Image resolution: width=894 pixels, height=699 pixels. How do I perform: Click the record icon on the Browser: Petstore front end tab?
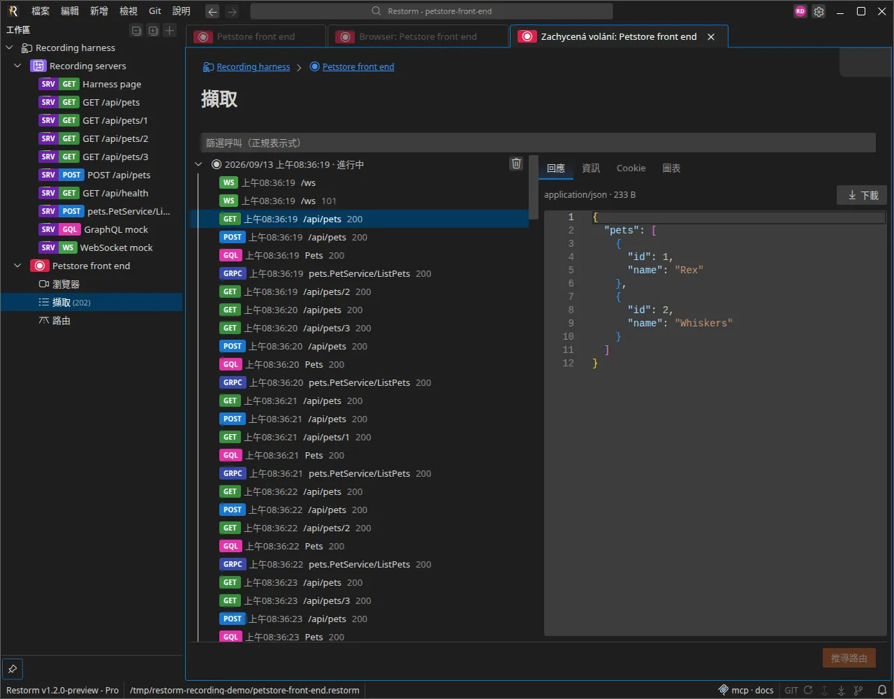pos(345,37)
